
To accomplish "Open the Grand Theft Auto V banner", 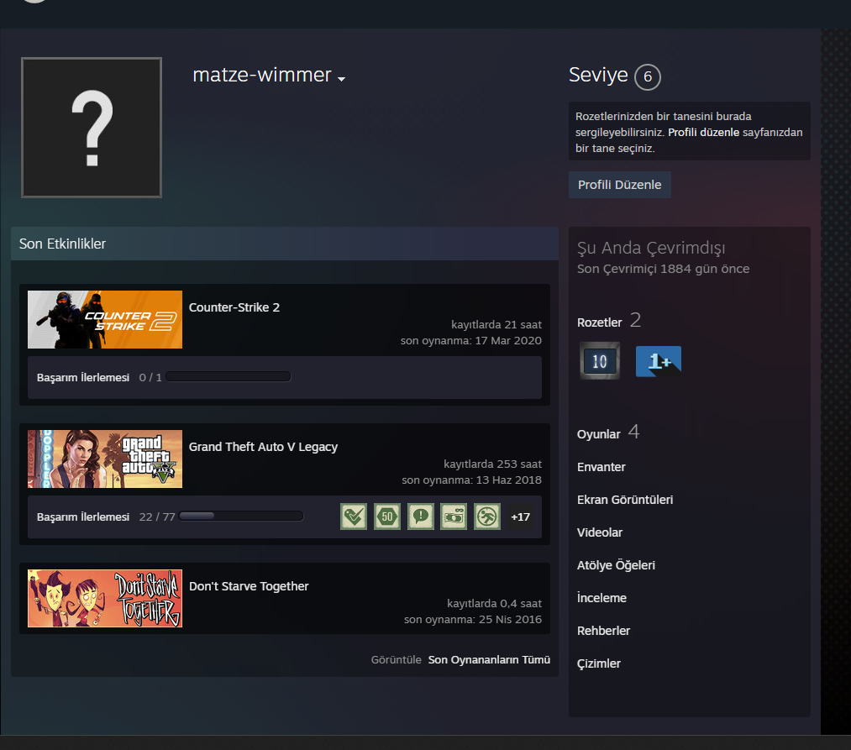I will [105, 459].
